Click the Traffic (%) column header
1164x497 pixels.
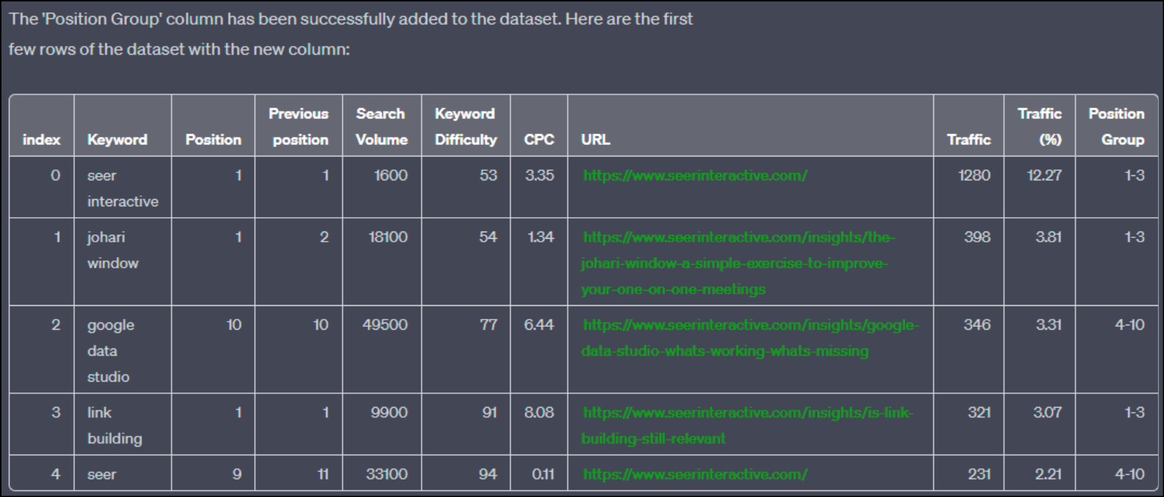coord(1040,126)
